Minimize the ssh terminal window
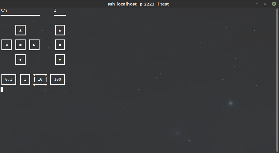This screenshot has width=279, height=153. click(257, 4)
